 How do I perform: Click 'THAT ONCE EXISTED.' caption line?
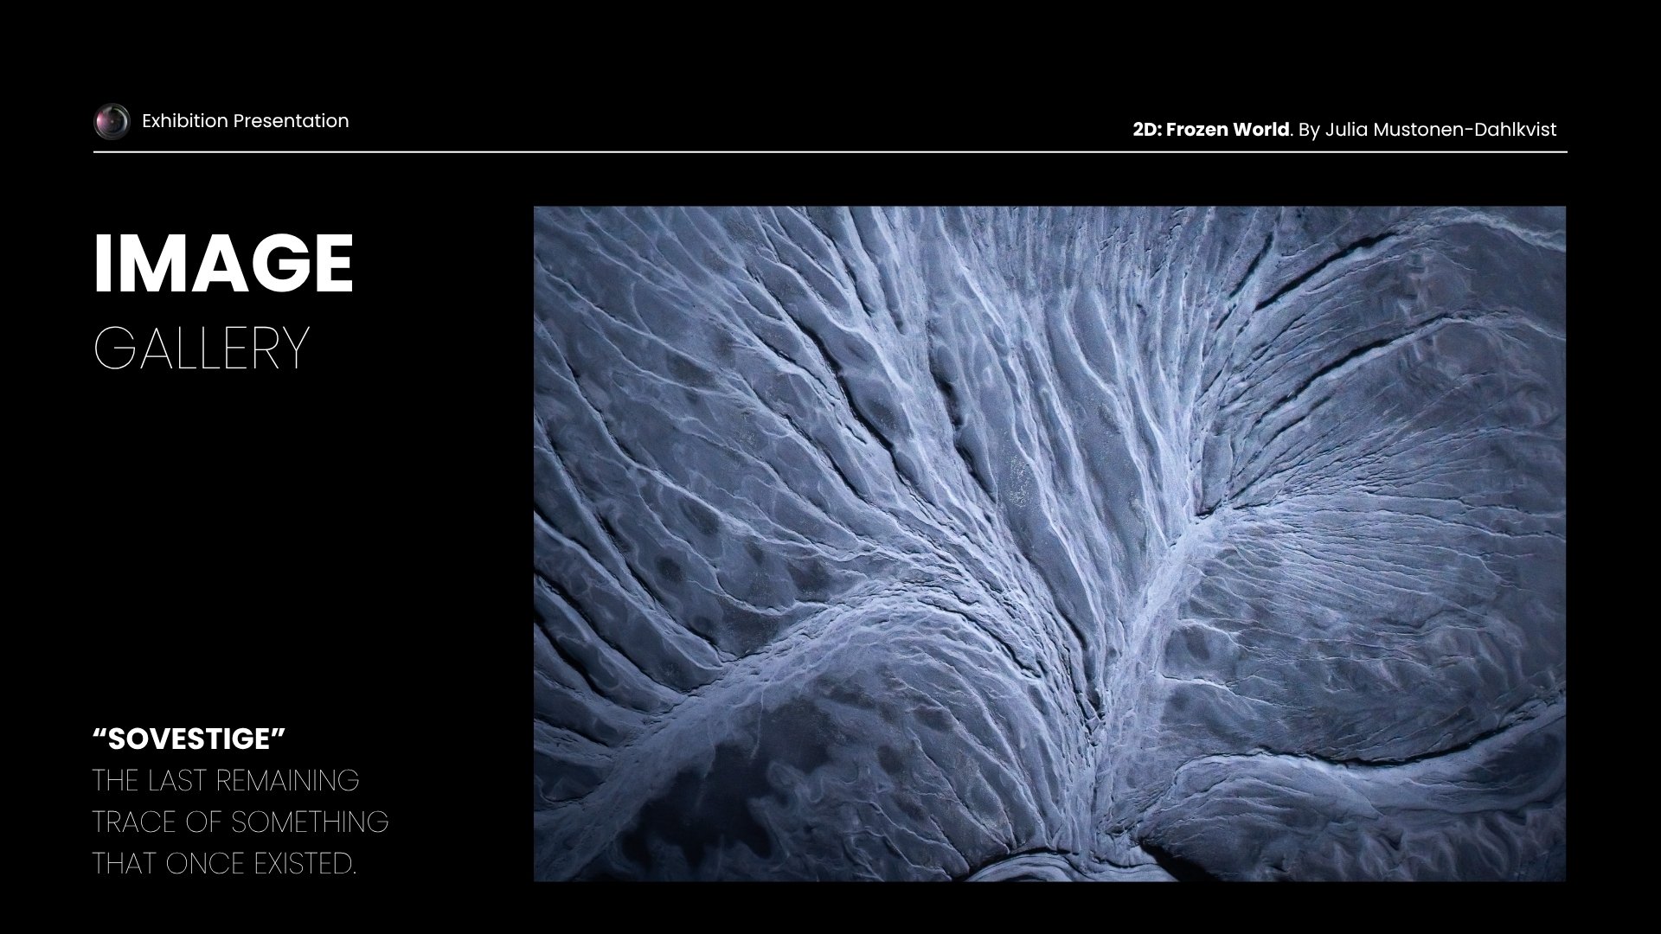pos(224,864)
